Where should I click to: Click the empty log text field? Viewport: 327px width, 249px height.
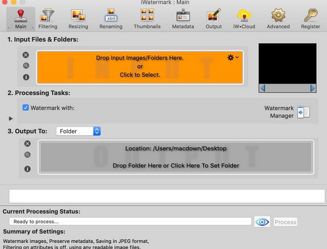167,196
